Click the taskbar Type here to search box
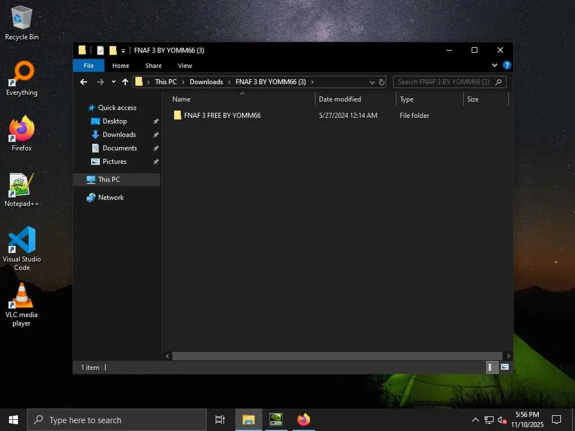This screenshot has width=575, height=431. pos(117,420)
